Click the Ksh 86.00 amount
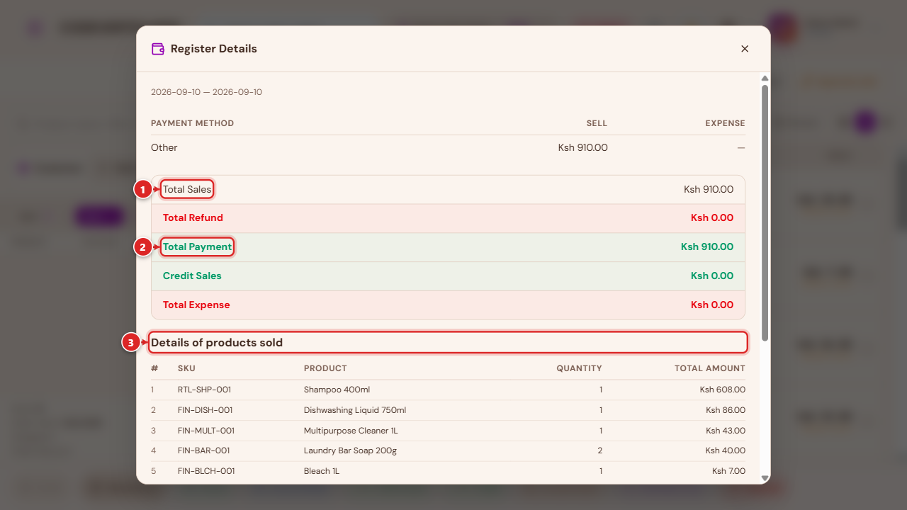This screenshot has width=907, height=510. pos(726,410)
